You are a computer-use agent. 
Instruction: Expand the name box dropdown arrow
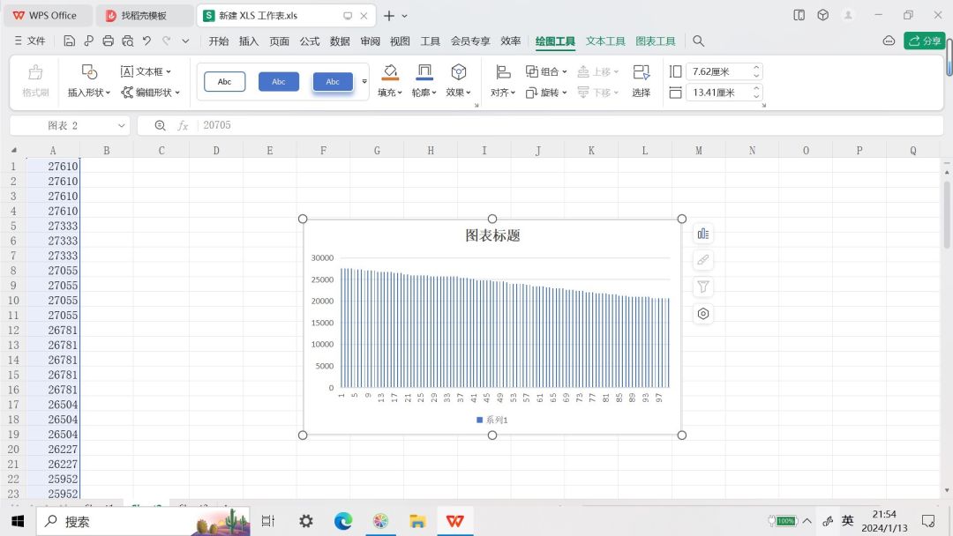tap(121, 126)
